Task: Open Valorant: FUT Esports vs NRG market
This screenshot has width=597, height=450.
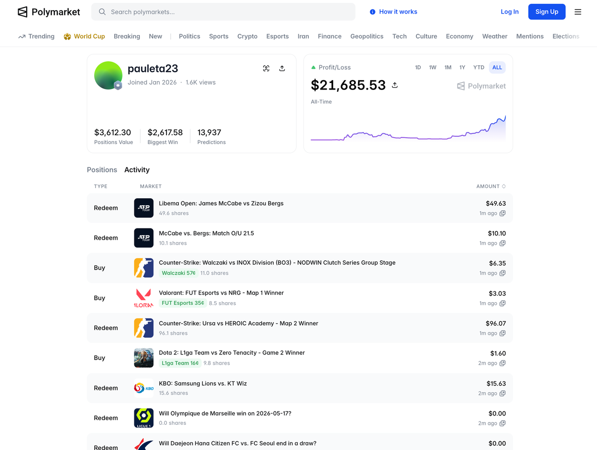Action: [x=222, y=293]
